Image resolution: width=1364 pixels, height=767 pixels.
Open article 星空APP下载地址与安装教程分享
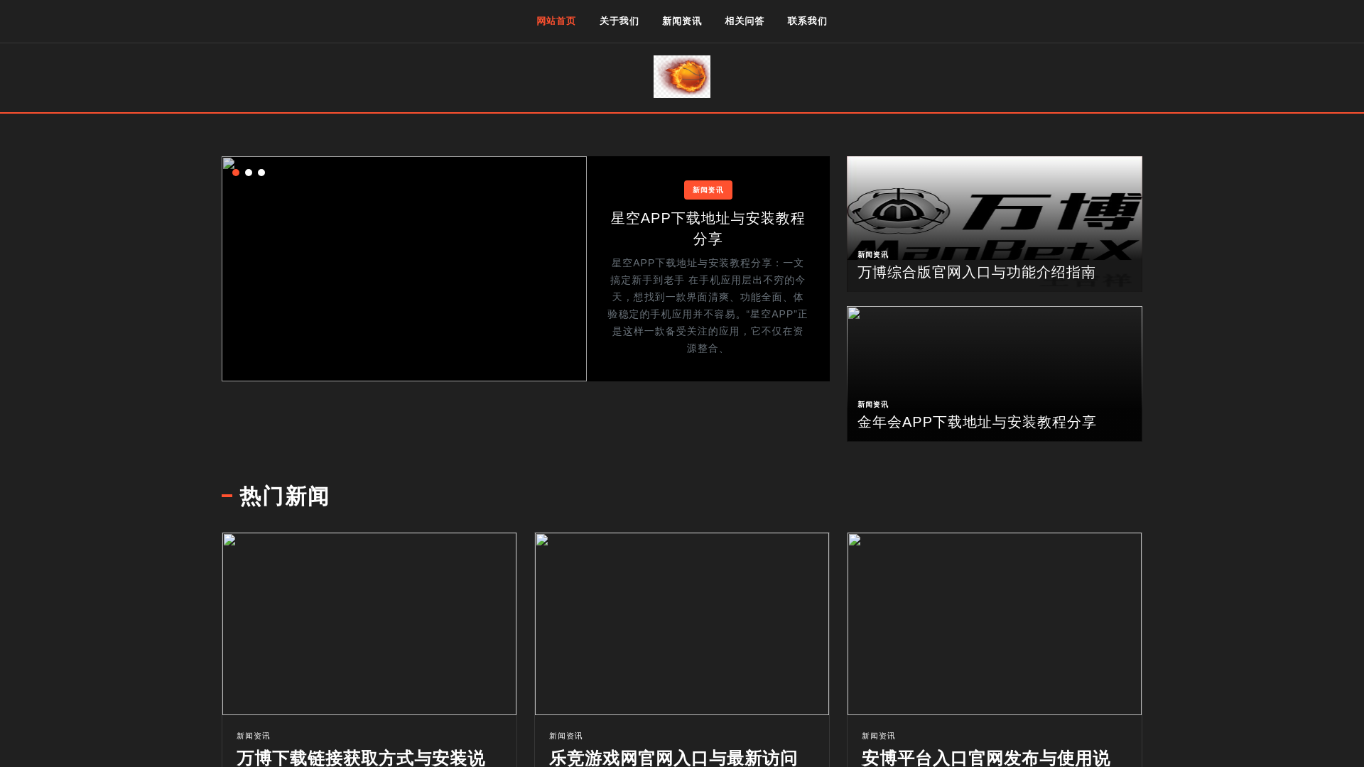pos(708,228)
